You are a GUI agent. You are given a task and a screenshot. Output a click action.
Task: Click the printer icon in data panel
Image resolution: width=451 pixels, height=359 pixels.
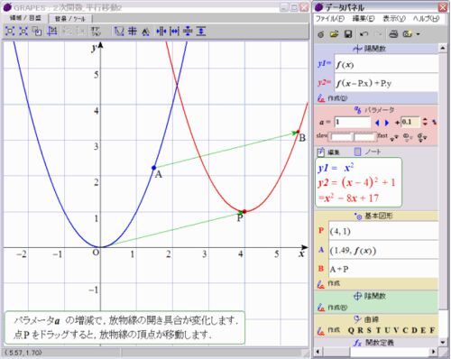click(393, 34)
